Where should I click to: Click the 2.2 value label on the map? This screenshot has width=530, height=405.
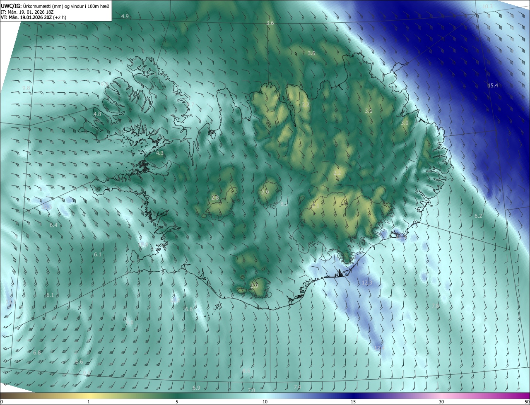coord(306,104)
